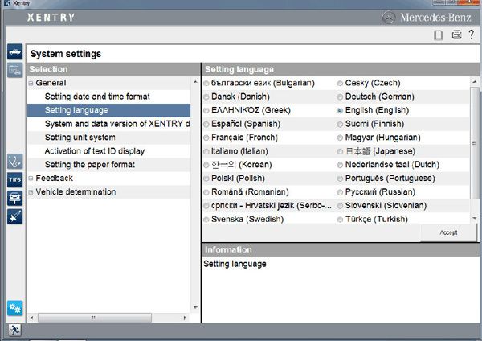Open the injection tool sidebar icon
The height and width of the screenshot is (341, 482).
click(14, 216)
